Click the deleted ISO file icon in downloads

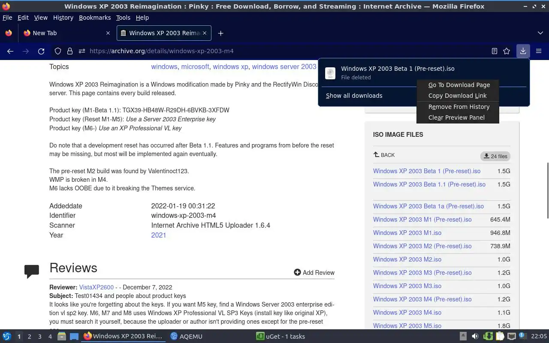(x=330, y=73)
